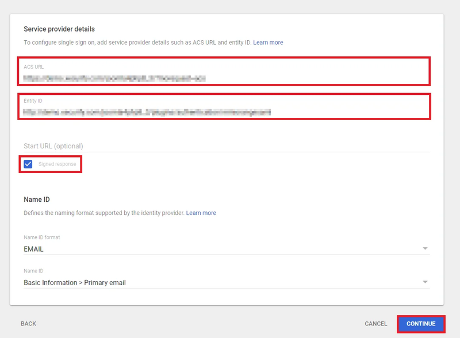Click the "Name ID format" field label
This screenshot has height=338, width=460.
[x=41, y=237]
